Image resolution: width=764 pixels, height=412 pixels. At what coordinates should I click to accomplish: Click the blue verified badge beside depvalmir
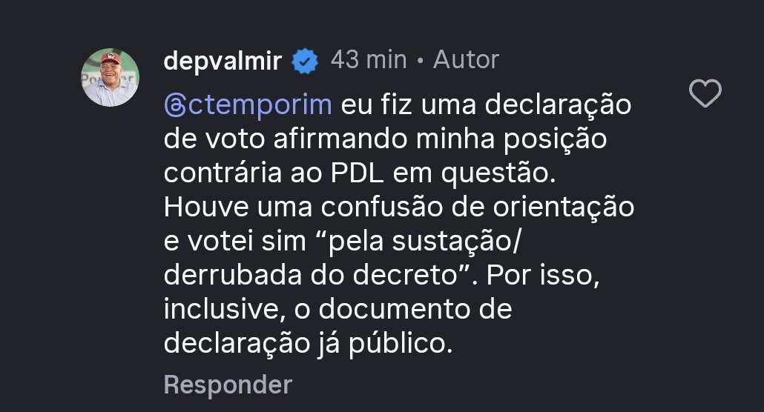tap(304, 61)
